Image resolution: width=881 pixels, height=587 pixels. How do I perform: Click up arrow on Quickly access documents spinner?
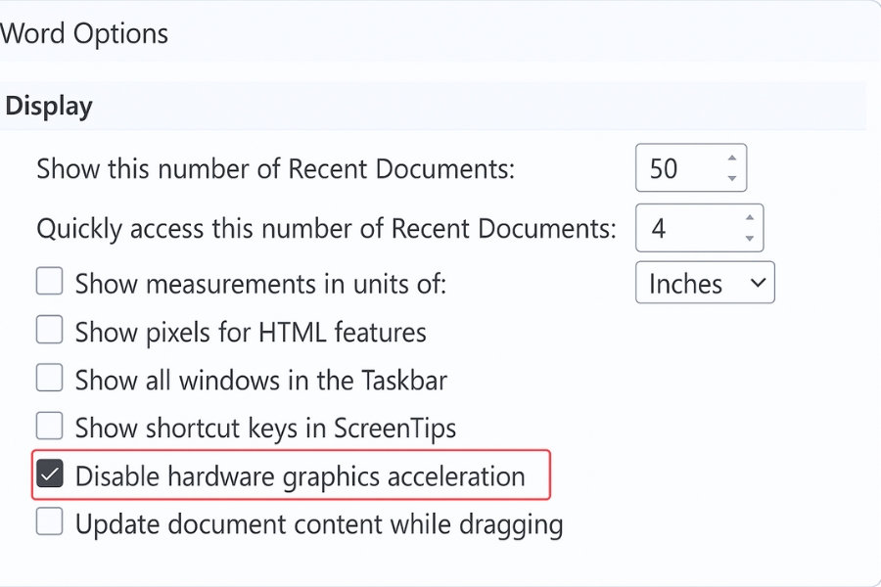click(x=749, y=217)
